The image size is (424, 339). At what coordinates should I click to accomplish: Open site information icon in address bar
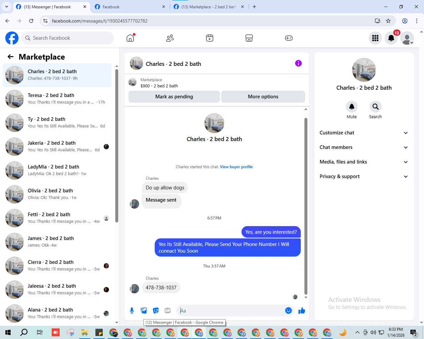pos(46,21)
